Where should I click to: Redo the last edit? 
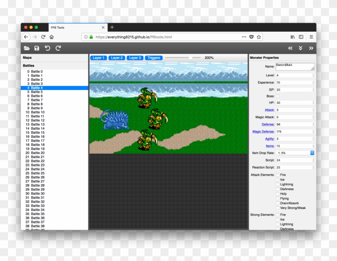coord(57,48)
